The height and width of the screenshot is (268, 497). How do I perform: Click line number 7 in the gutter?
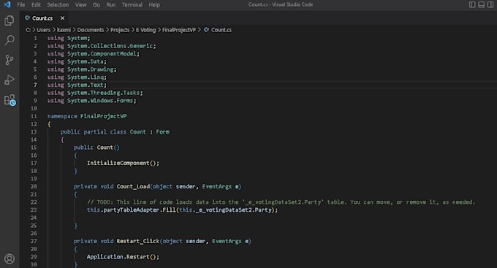tap(35, 85)
